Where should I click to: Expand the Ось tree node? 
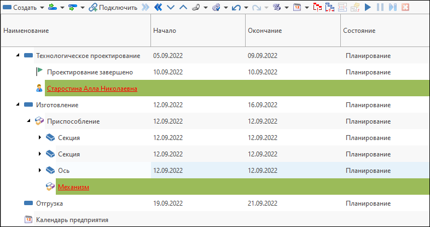tap(40, 171)
